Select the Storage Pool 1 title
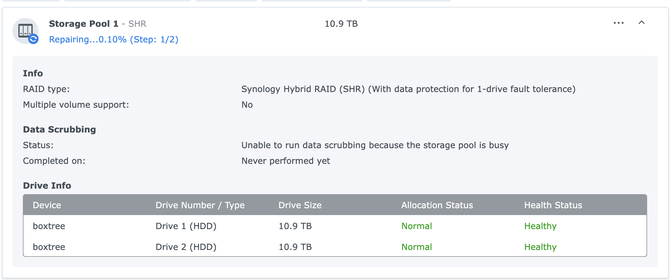Screen dimensions: 670x280 point(84,24)
